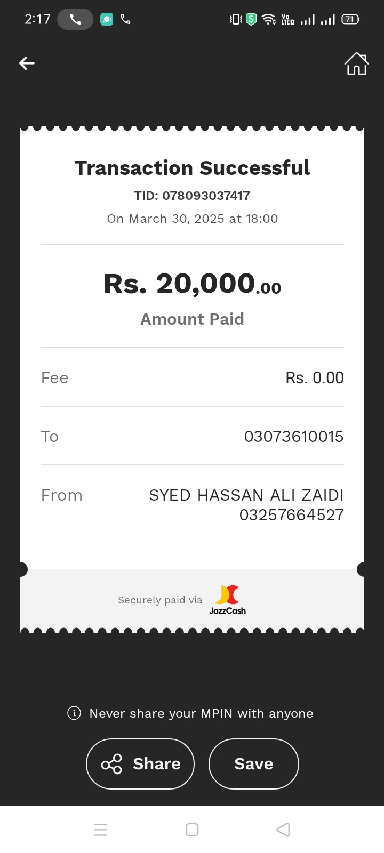Viewport: 384px width, 853px height.
Task: Tap the Wi-Fi status icon
Action: tap(269, 20)
